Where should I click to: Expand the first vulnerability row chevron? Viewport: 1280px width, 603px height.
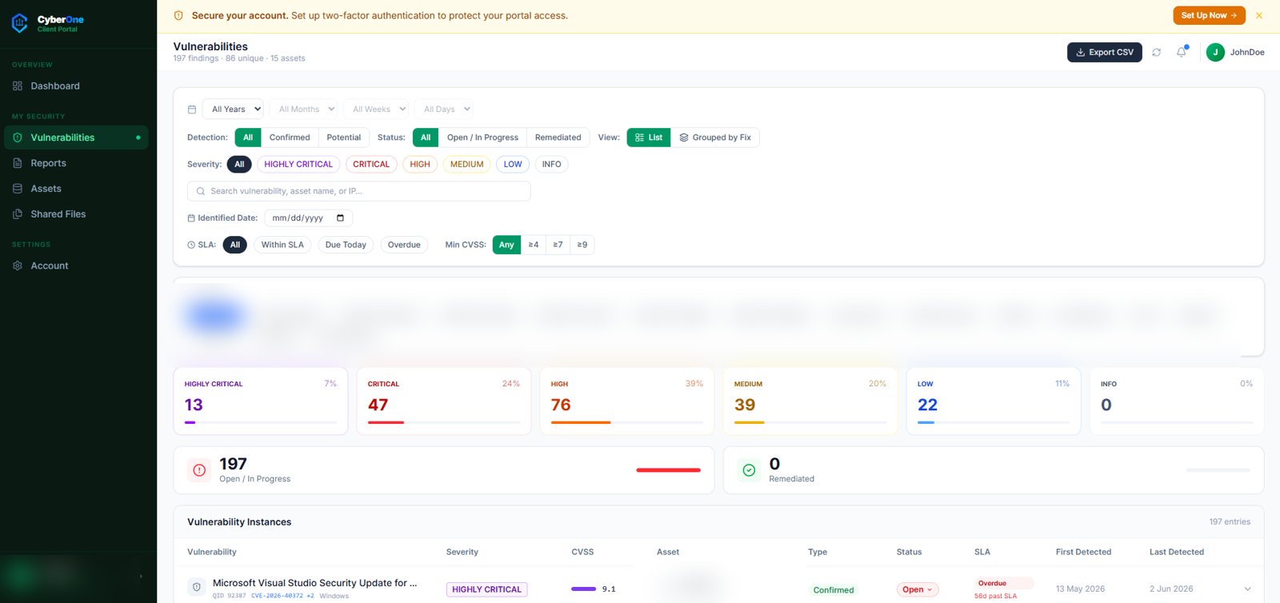(x=1247, y=589)
